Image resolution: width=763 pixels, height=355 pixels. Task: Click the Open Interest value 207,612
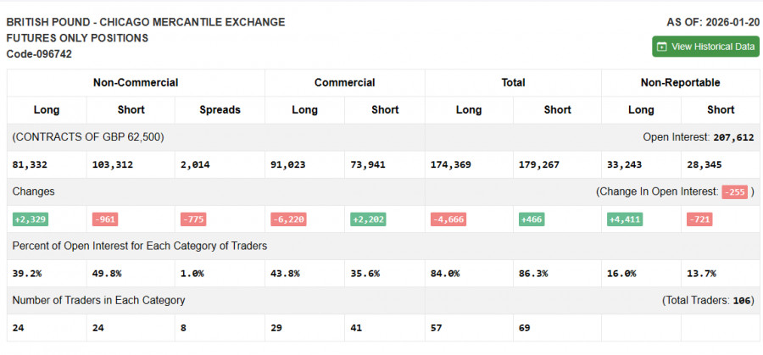pyautogui.click(x=733, y=137)
